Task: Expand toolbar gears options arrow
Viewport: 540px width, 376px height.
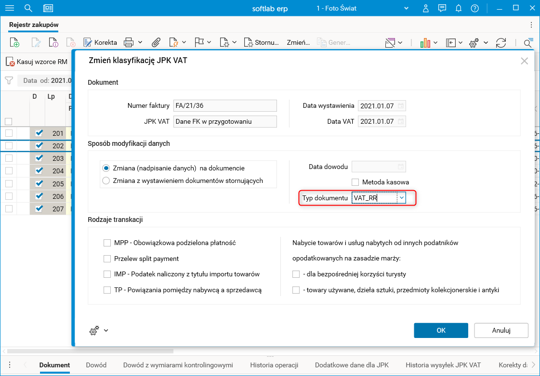Action: 486,43
